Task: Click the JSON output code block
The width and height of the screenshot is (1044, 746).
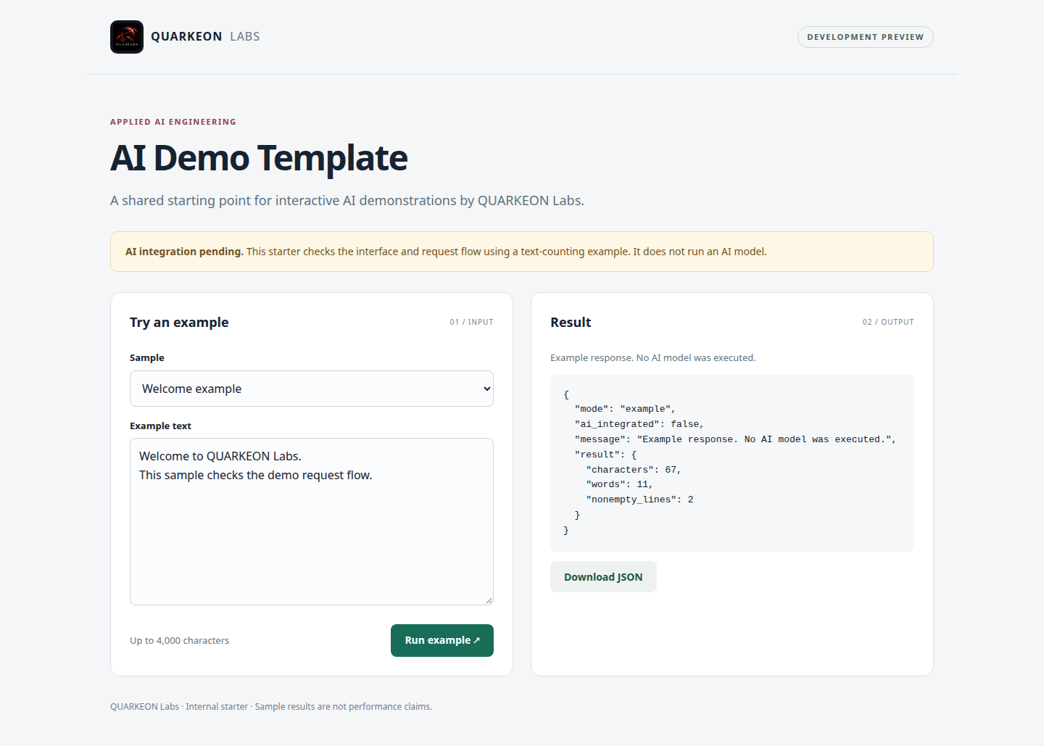Action: click(732, 463)
